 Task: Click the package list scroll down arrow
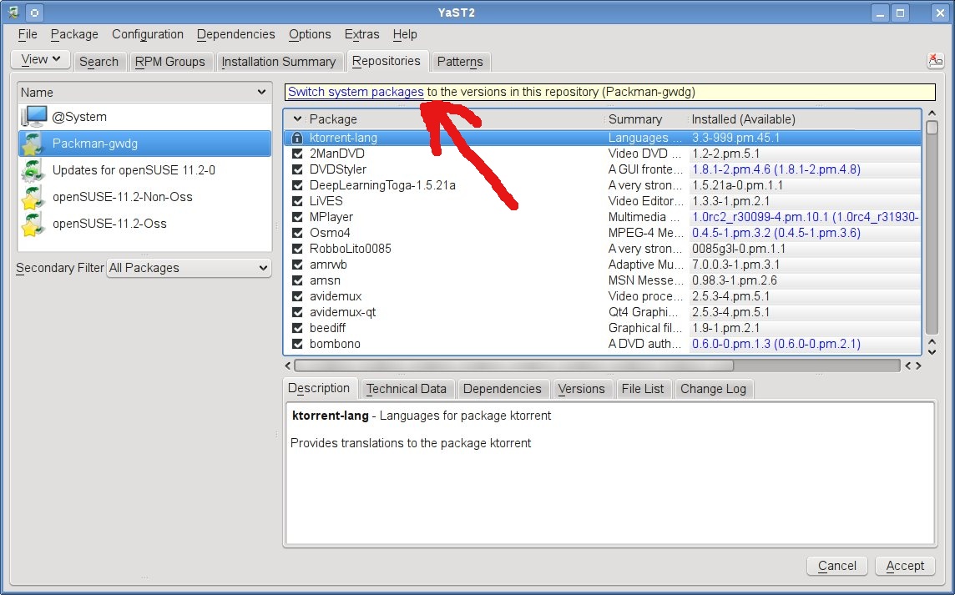click(x=932, y=351)
